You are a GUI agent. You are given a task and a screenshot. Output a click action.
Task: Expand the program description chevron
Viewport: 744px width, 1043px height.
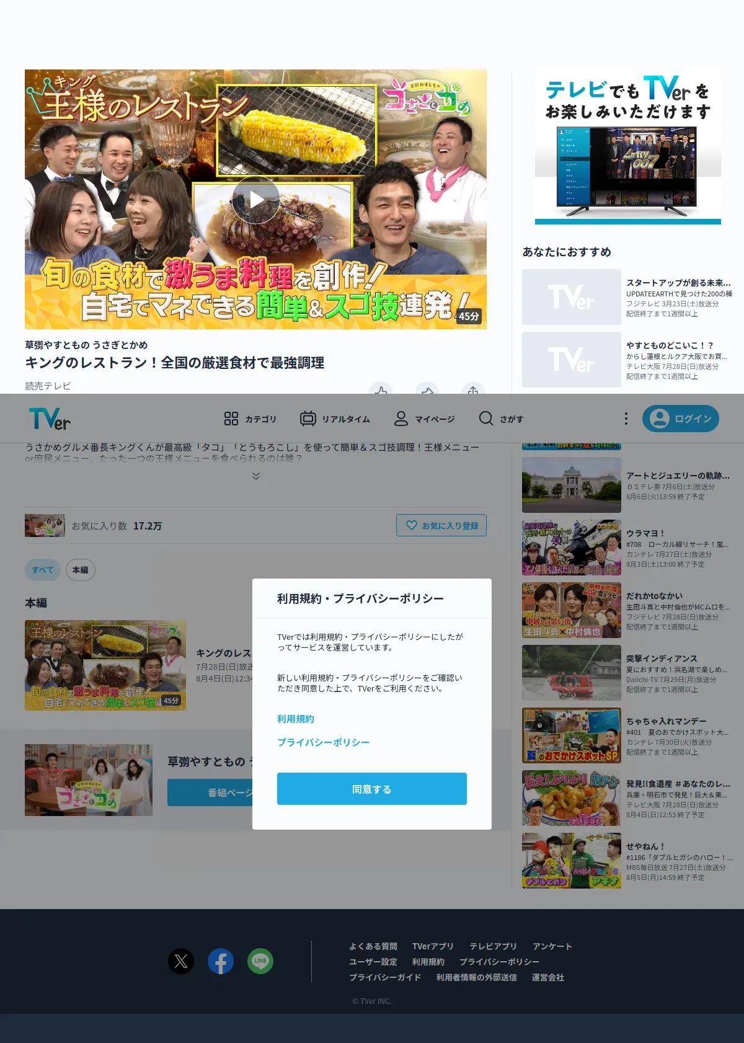[x=255, y=476]
